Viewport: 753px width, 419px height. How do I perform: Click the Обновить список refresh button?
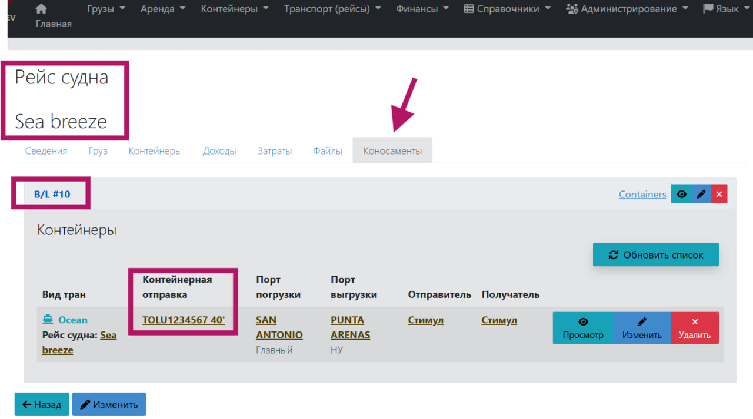click(655, 254)
